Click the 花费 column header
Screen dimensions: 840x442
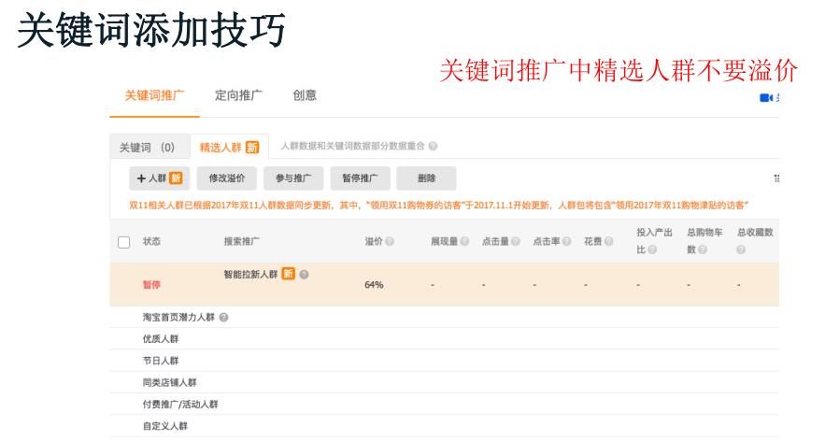click(593, 242)
